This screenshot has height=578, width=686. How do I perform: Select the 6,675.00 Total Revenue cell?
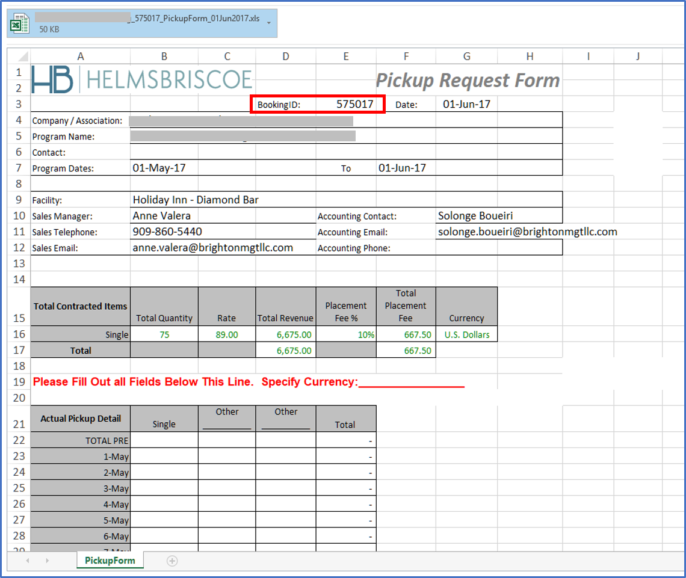(x=285, y=334)
